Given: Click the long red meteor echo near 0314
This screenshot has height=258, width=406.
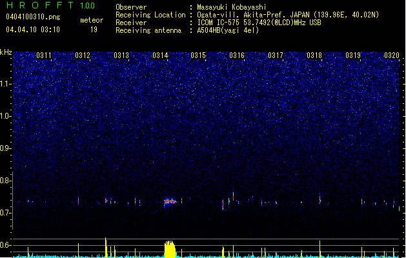Looking at the screenshot, I should coord(170,201).
